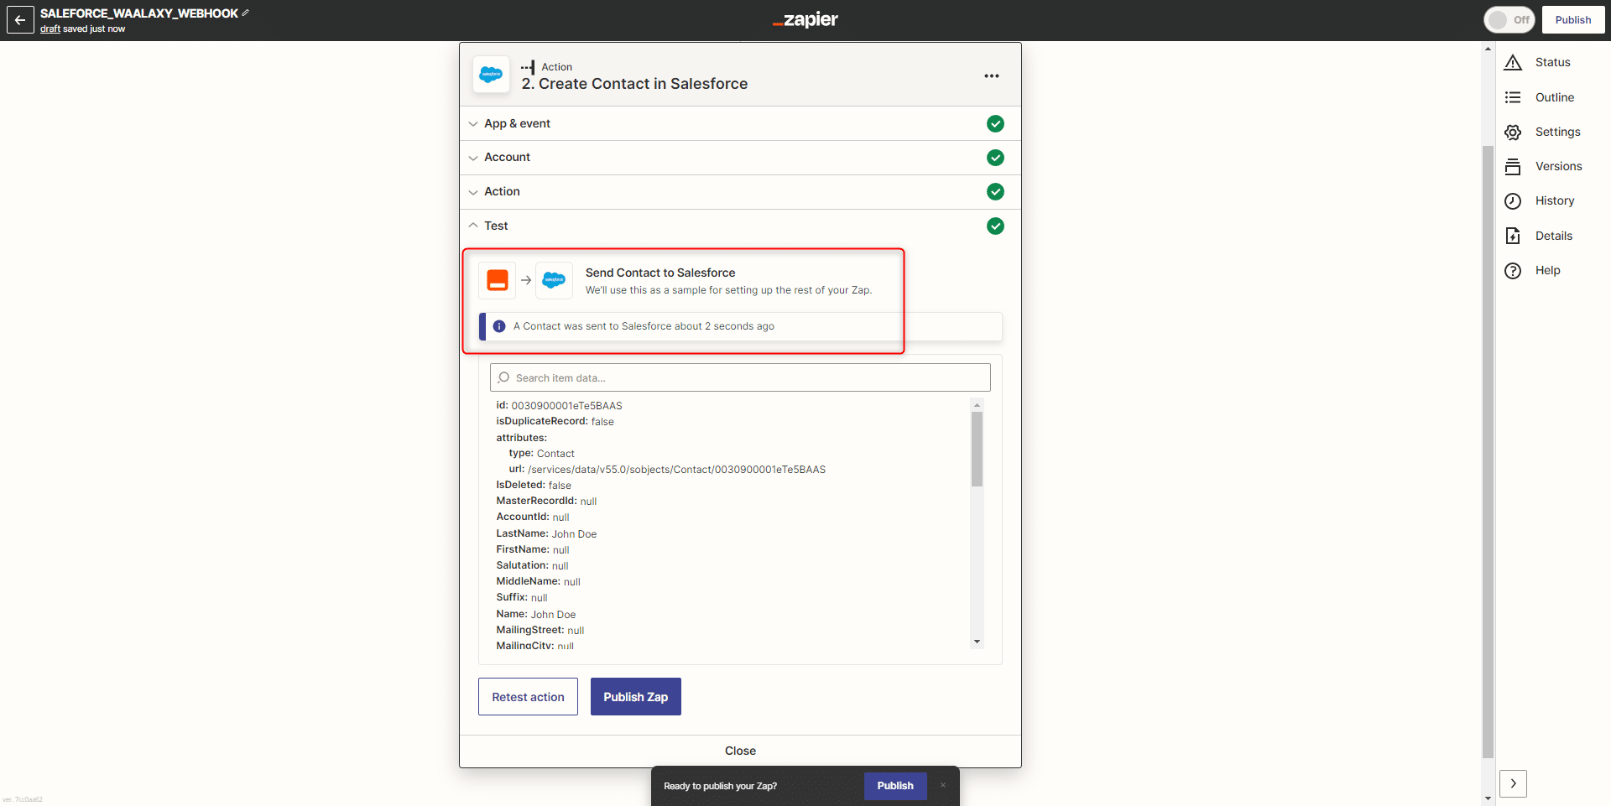
Task: Collapse the Test section
Action: [740, 226]
